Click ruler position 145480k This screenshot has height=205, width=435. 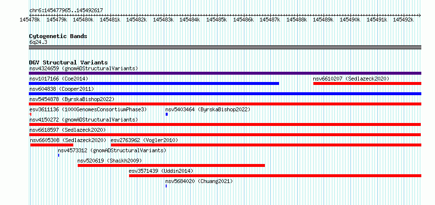83,20
